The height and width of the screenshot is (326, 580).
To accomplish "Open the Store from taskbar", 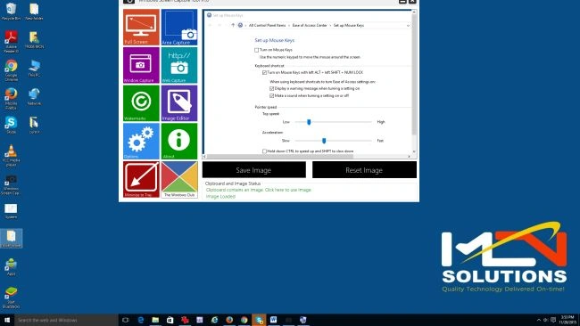I will (x=170, y=320).
